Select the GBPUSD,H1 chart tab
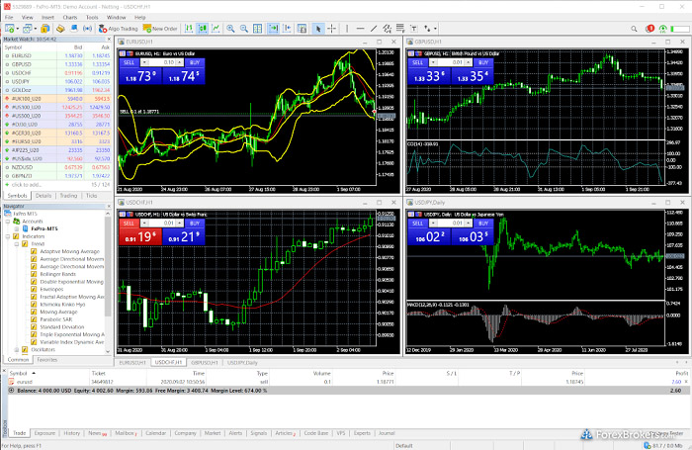 click(204, 363)
